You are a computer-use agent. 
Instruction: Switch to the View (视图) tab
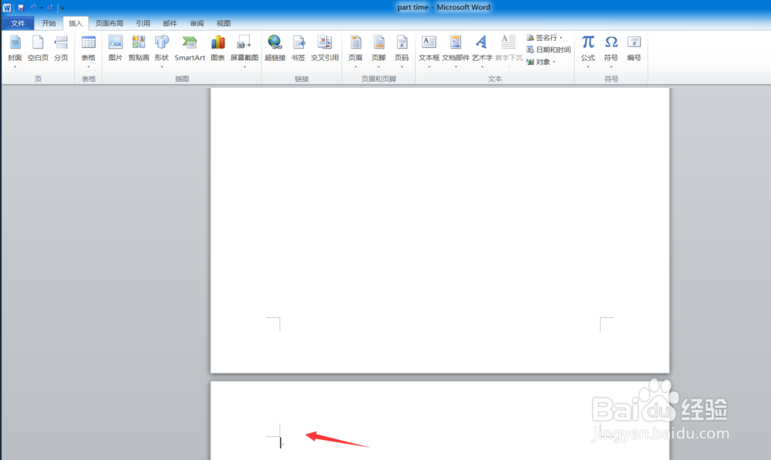pyautogui.click(x=224, y=23)
